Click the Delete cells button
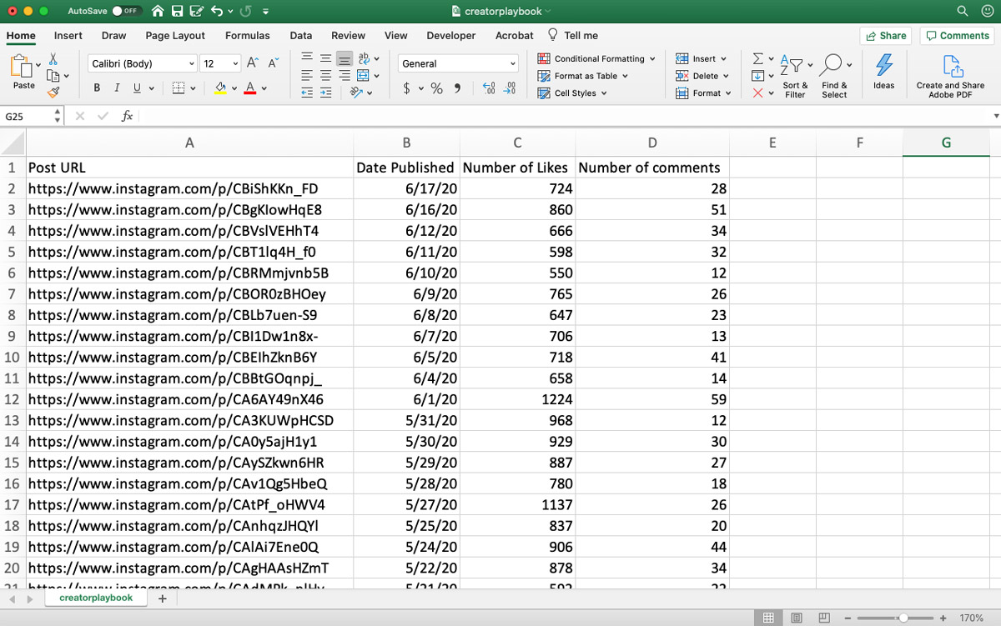 point(702,76)
